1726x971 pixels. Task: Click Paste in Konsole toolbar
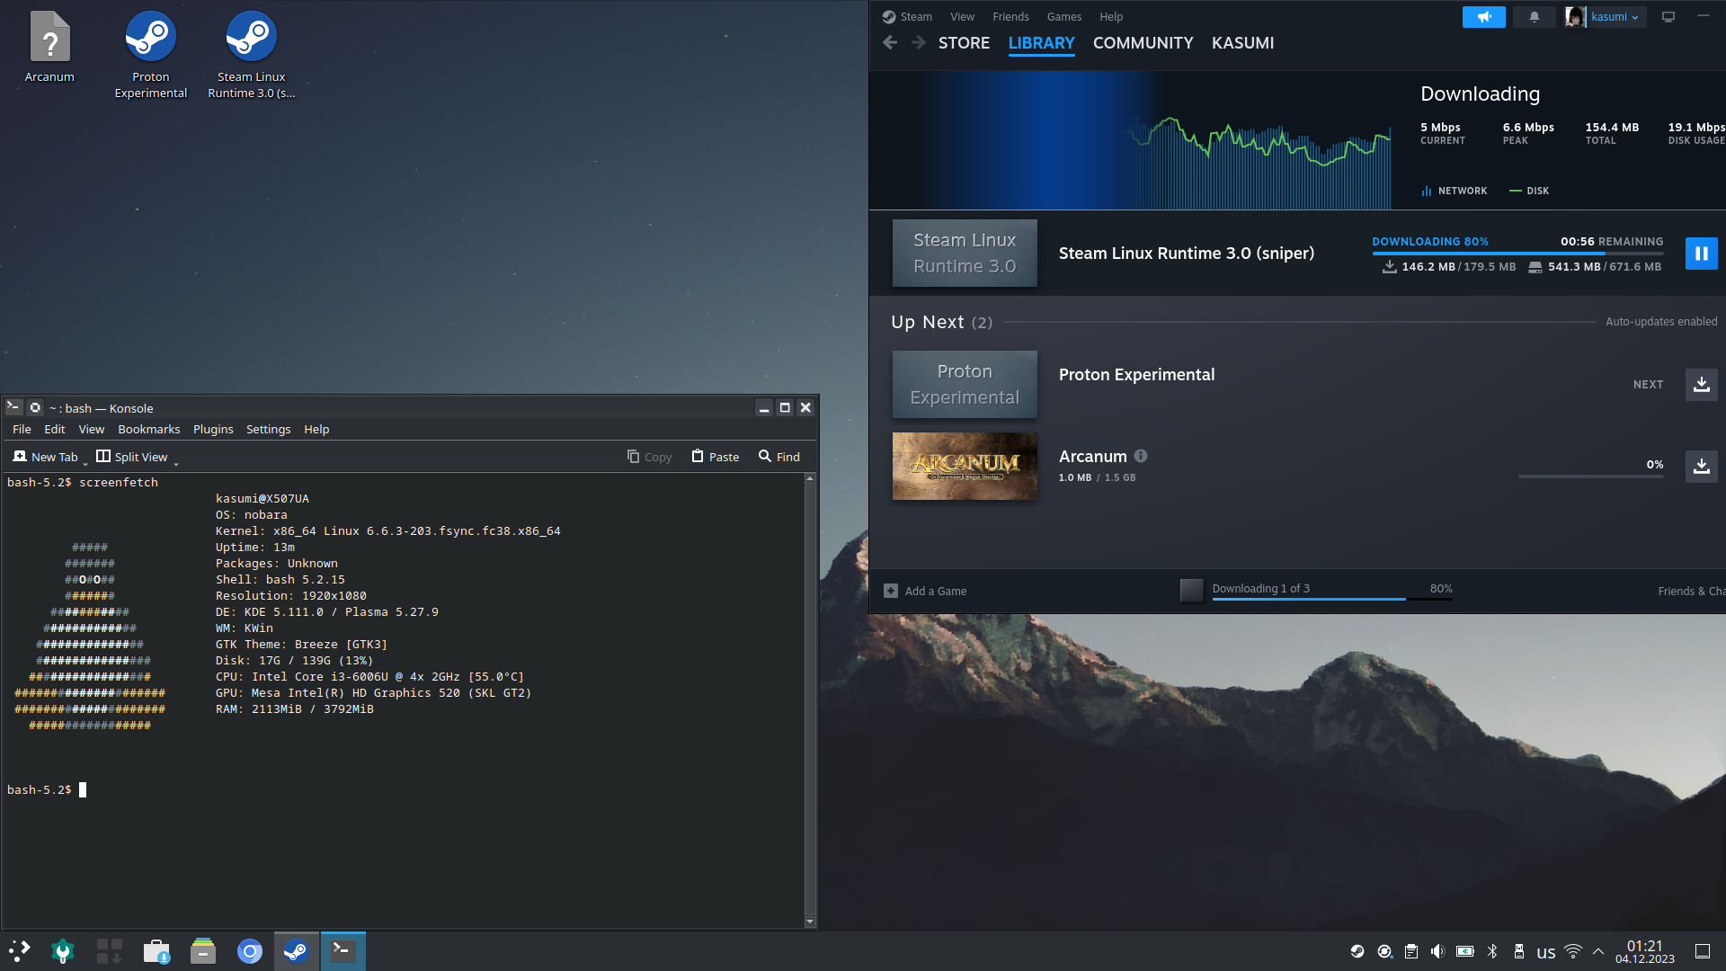(x=716, y=457)
